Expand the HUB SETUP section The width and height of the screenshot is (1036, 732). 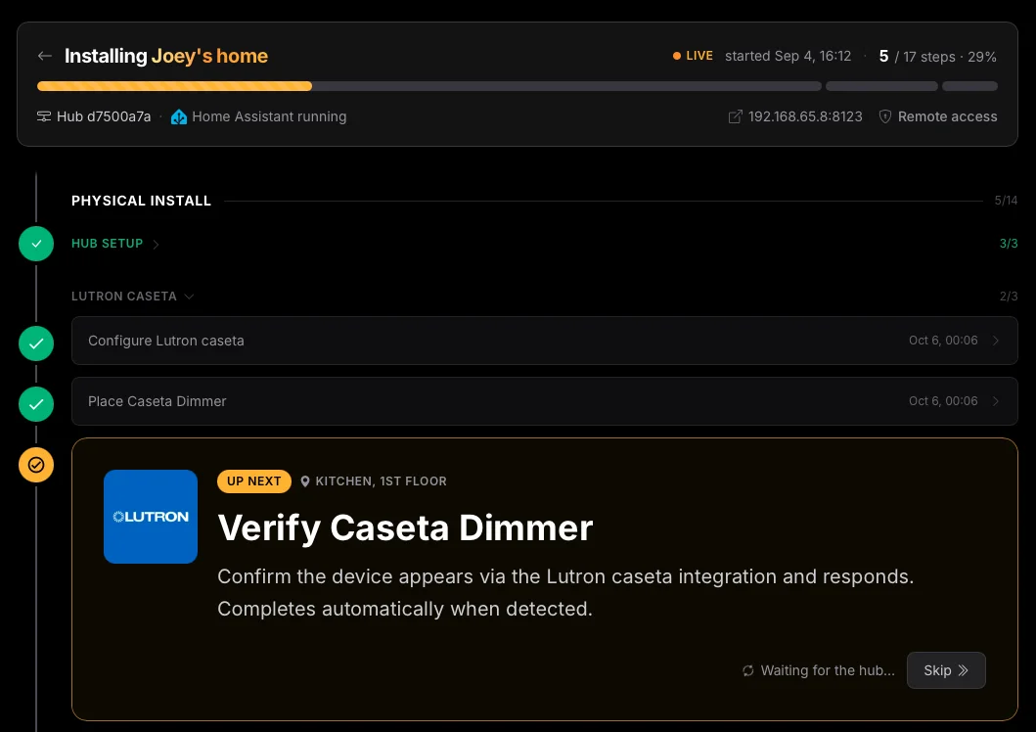tap(115, 244)
